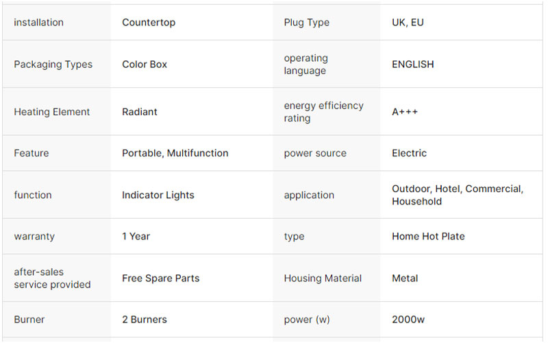Select the 'Portable, Multifunction' feature value
This screenshot has height=343, width=548.
tap(175, 153)
